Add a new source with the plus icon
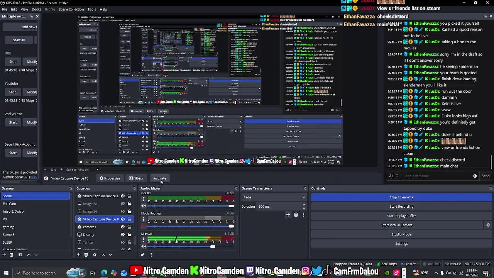Screen dimensions: 494x278 (x=79, y=255)
